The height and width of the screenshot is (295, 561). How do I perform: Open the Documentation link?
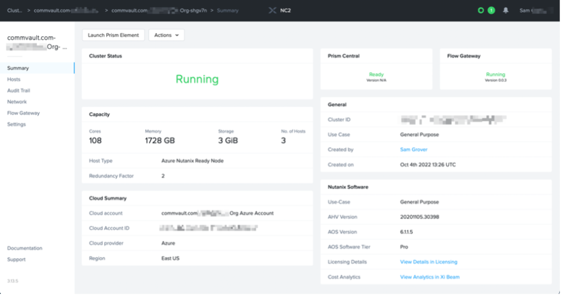tap(25, 248)
